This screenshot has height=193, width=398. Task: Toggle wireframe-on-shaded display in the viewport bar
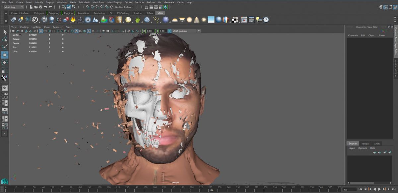[80, 31]
